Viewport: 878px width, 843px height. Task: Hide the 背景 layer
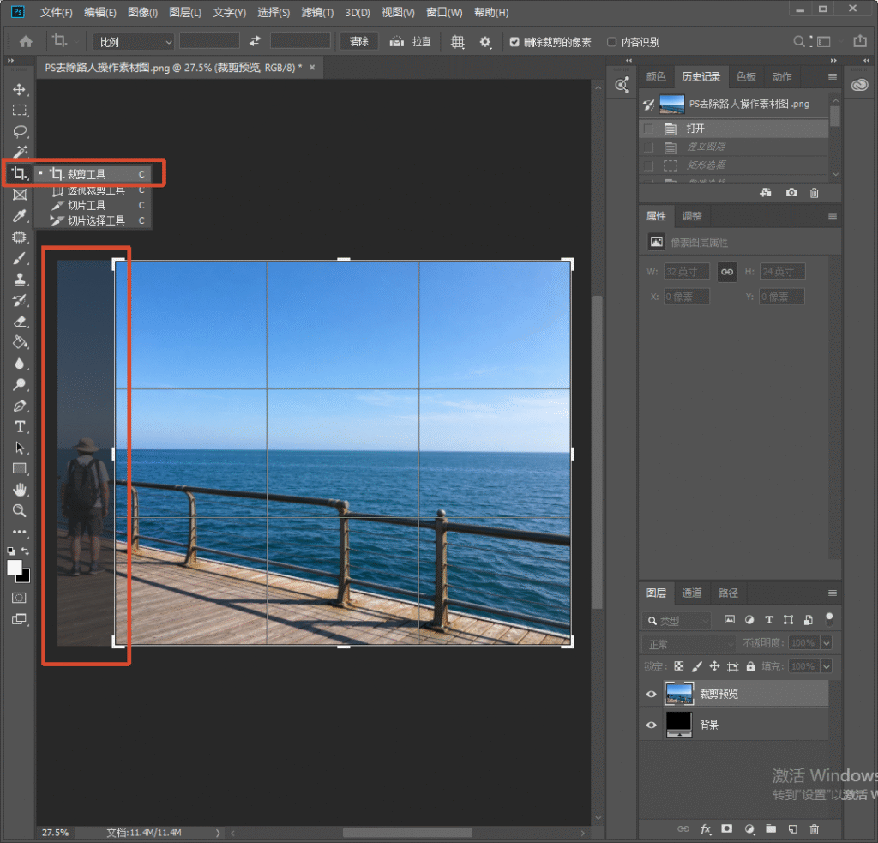pos(652,725)
